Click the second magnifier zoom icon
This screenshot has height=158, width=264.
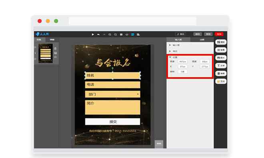point(116,34)
